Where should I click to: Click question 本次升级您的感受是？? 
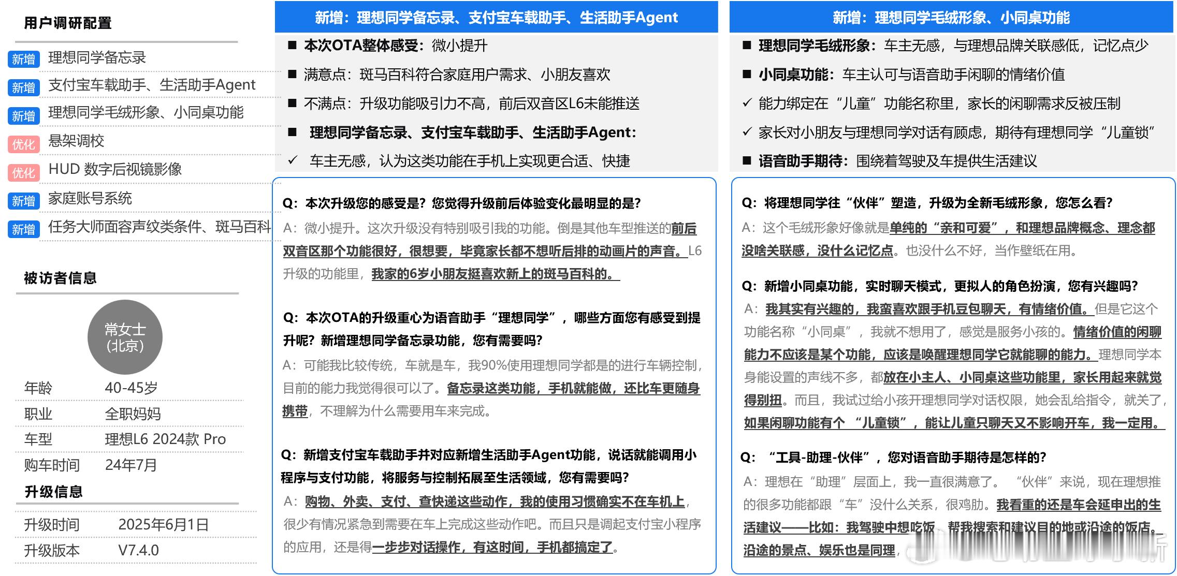coord(462,203)
